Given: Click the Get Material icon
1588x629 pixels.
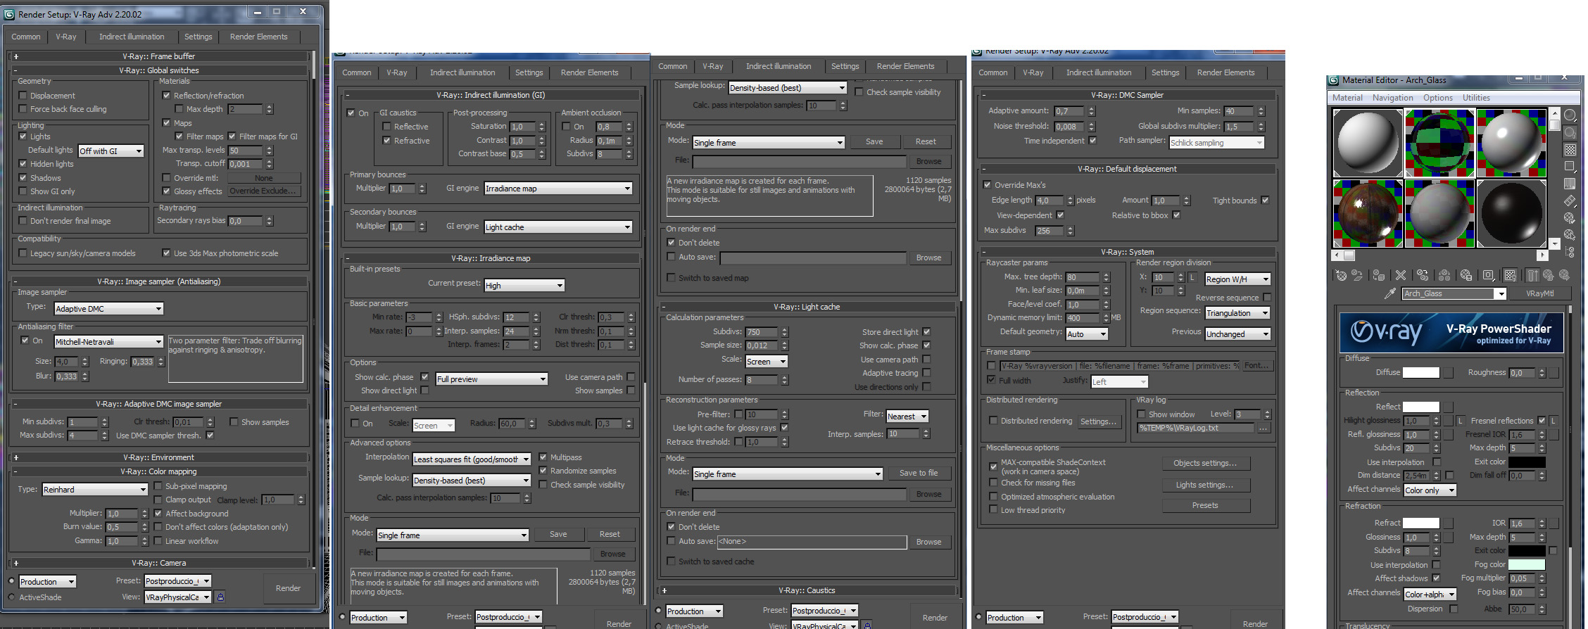Looking at the screenshot, I should (1341, 275).
